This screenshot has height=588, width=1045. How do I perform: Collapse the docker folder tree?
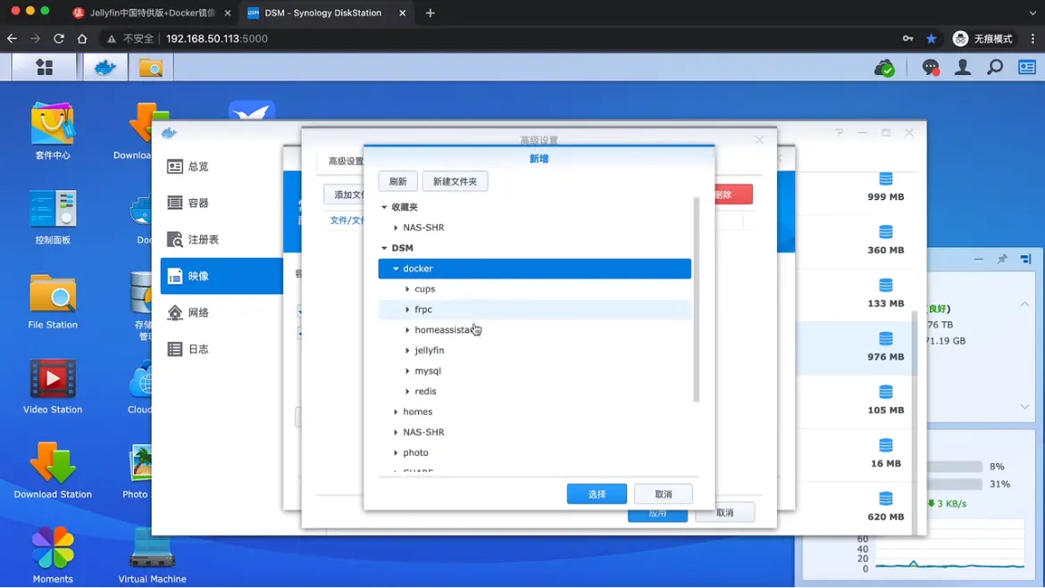tap(396, 269)
